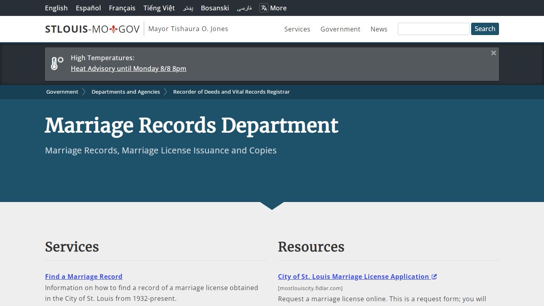Click the Resources section heading
Image resolution: width=544 pixels, height=306 pixels.
coord(311,247)
